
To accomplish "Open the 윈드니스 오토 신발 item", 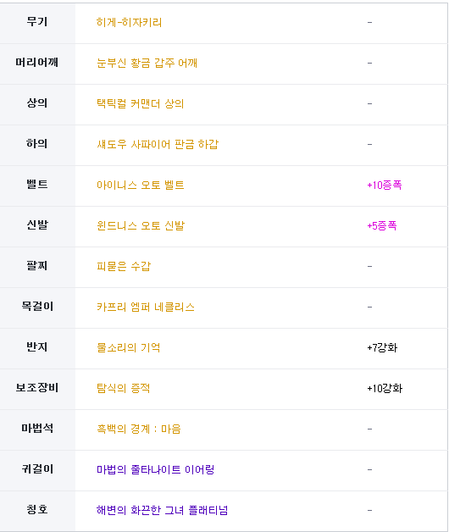I will [x=141, y=226].
